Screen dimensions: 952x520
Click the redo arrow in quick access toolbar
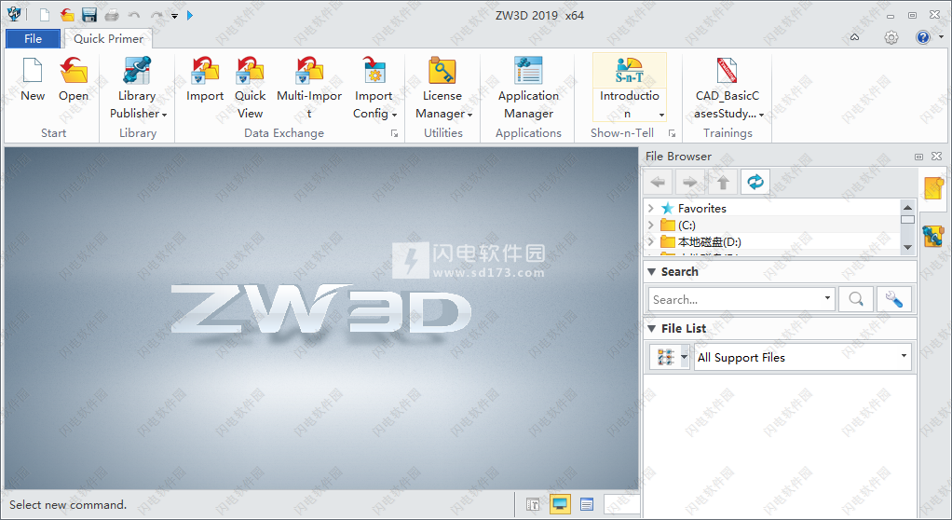(156, 15)
